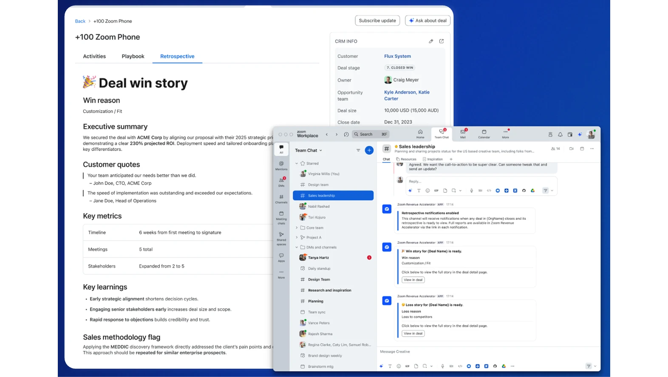Open the Mentions section in the sidebar
This screenshot has height=377, width=668.
pos(281,165)
